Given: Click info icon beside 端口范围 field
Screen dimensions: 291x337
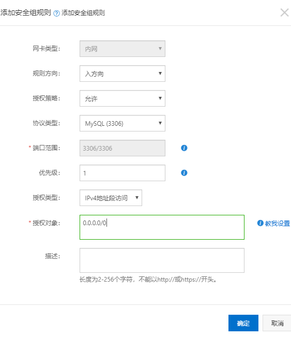Looking at the screenshot, I should [184, 148].
